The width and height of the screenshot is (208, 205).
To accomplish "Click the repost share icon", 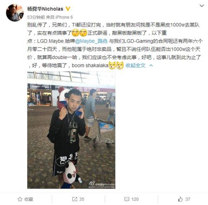I will (x=75, y=199).
